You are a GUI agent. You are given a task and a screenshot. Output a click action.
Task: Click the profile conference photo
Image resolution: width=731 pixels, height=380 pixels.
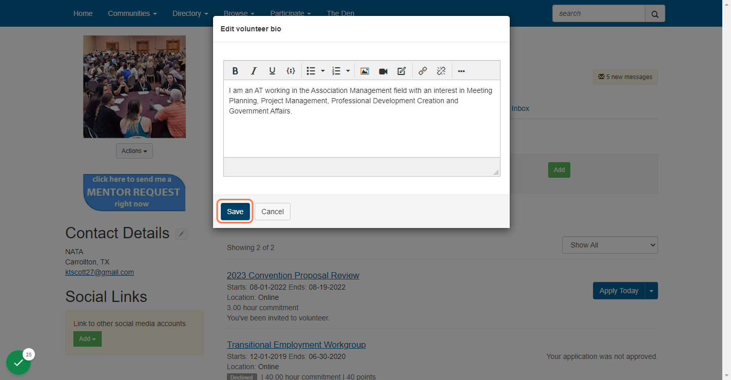click(x=134, y=87)
